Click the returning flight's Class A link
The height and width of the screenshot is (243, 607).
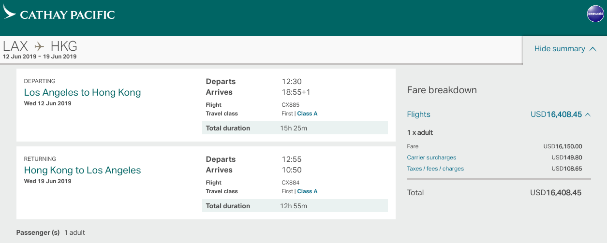307,191
